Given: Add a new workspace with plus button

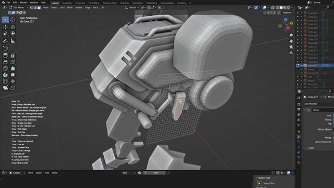Looking at the screenshot, I should 190,3.
